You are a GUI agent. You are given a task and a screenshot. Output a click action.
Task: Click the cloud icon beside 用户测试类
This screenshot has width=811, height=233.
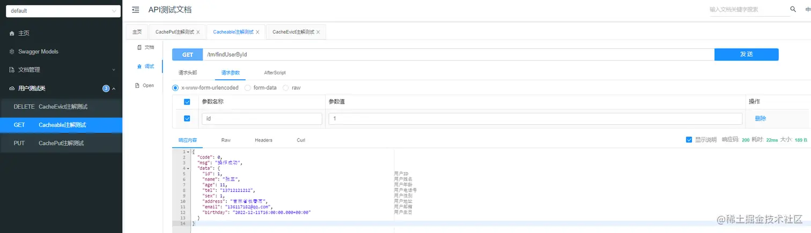[12, 88]
